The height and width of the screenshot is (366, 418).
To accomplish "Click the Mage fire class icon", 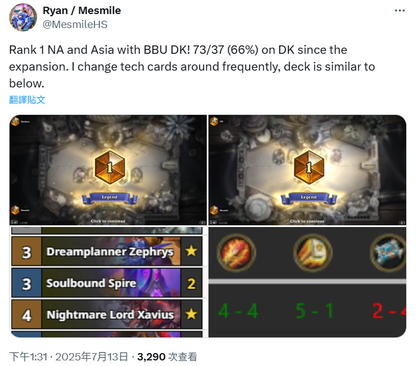I will 236,252.
